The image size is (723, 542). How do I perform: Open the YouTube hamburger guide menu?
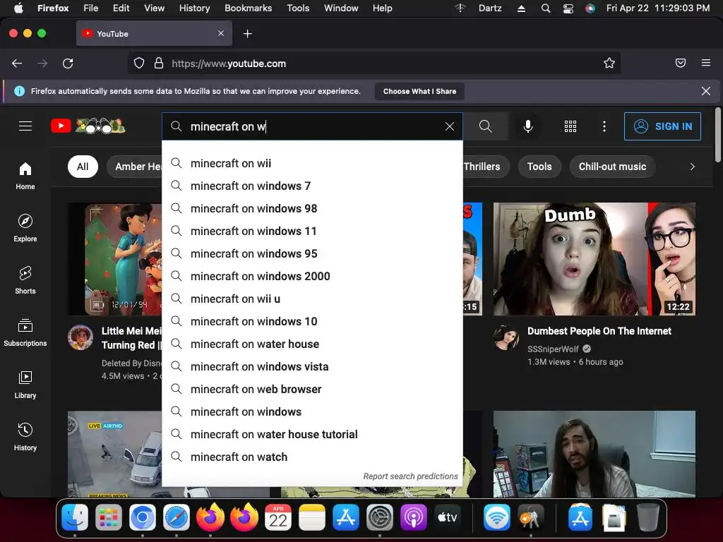(x=25, y=126)
